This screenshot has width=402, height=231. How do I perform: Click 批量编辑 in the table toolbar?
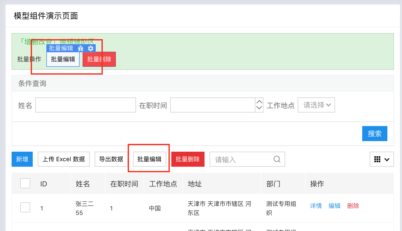pos(149,159)
